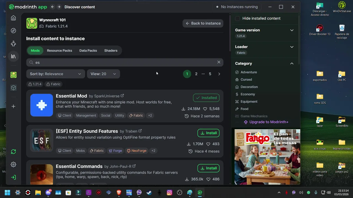Image resolution: width=353 pixels, height=198 pixels.
Task: Select the Economy category filter
Action: pos(245,94)
